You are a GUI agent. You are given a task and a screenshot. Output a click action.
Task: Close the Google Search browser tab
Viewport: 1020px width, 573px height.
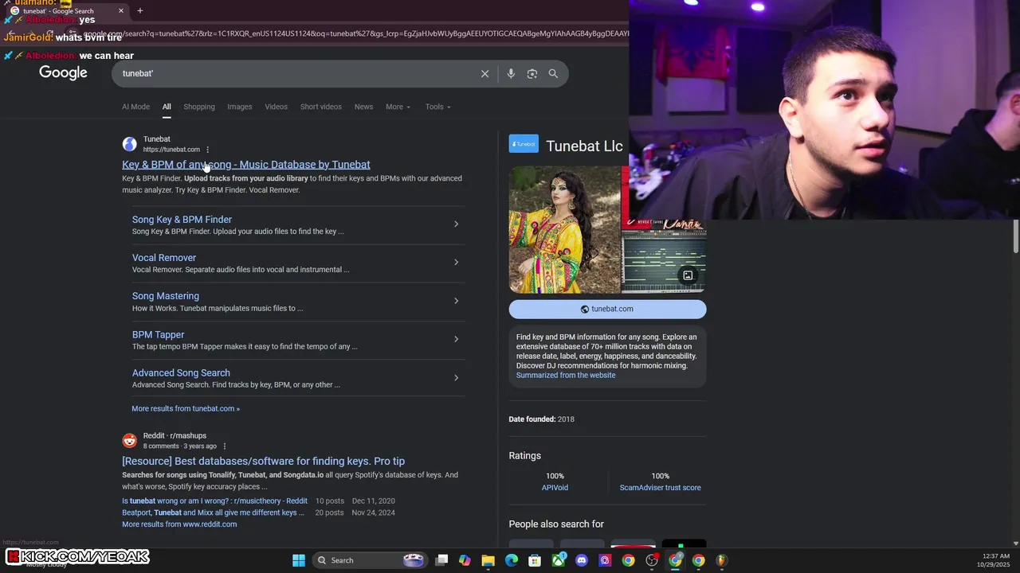coord(121,10)
